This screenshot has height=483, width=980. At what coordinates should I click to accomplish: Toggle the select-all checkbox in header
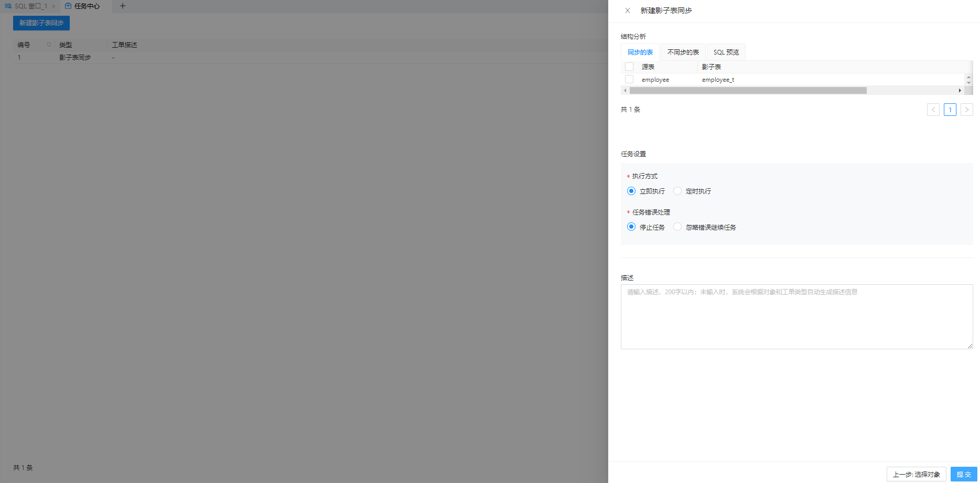click(629, 67)
